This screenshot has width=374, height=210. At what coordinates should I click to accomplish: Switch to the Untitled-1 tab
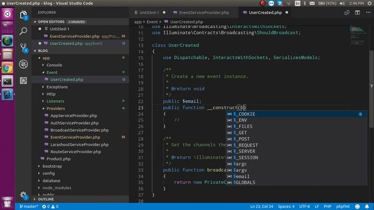click(149, 13)
